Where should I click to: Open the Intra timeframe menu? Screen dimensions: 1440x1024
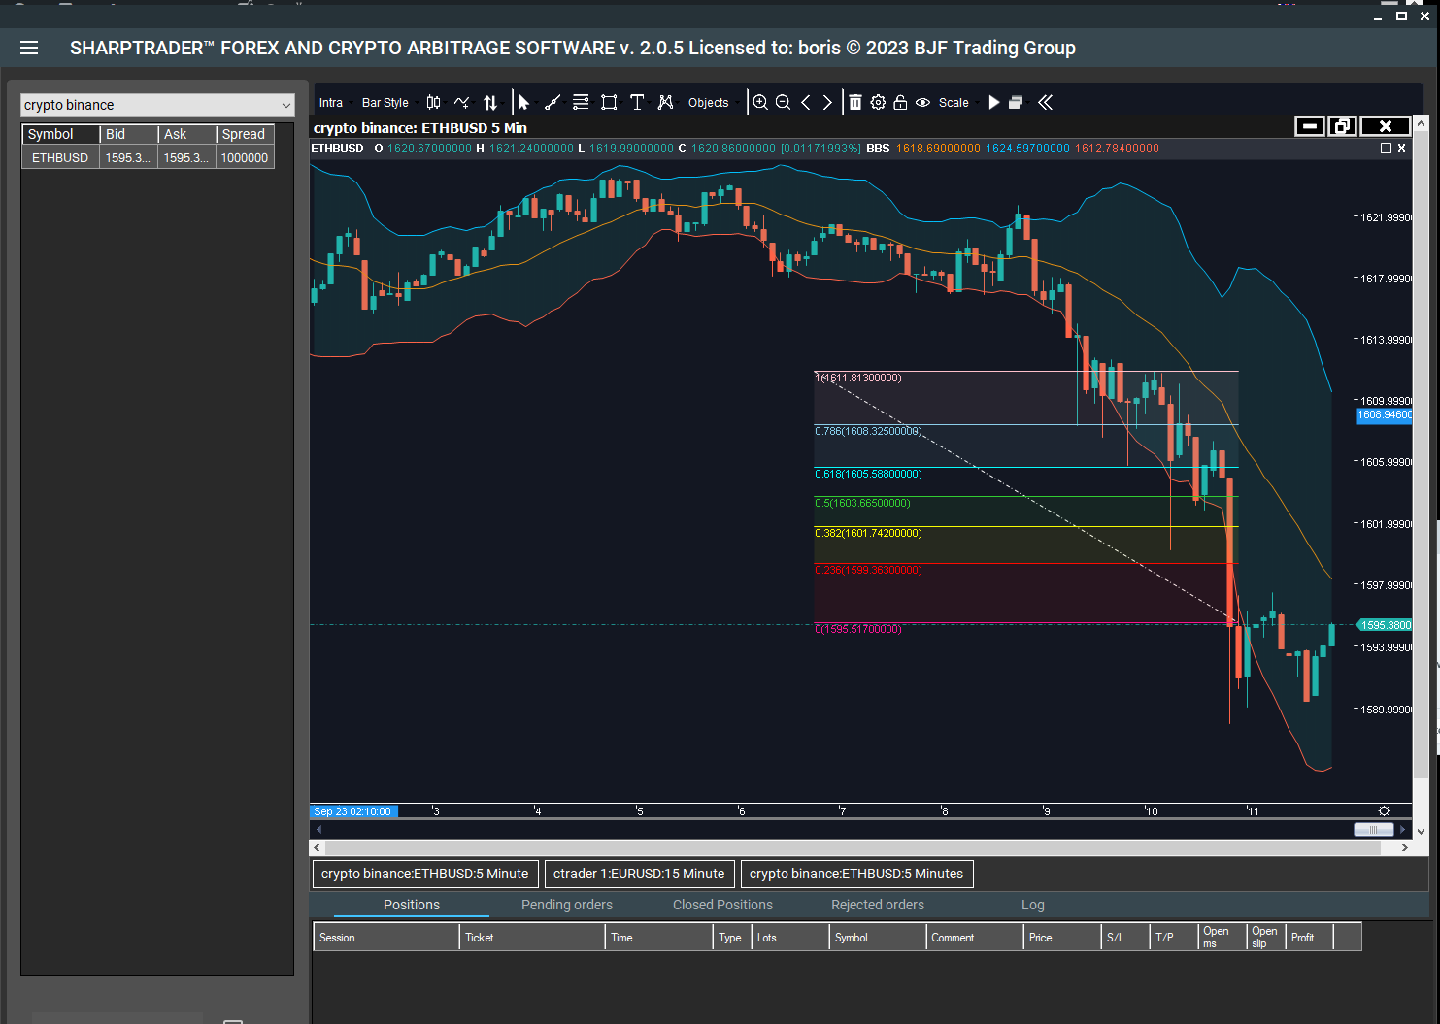pos(331,103)
